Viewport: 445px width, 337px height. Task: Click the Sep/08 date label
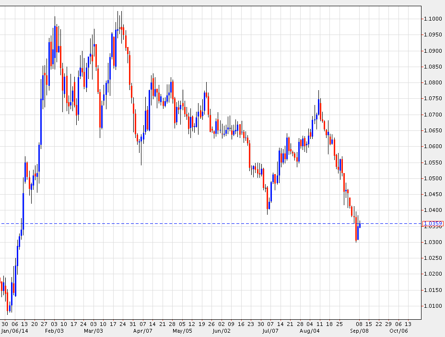[359, 331]
